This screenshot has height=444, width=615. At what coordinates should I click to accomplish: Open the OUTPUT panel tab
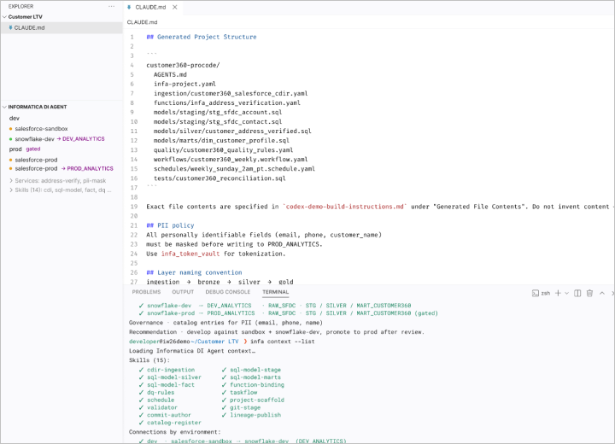pos(183,292)
